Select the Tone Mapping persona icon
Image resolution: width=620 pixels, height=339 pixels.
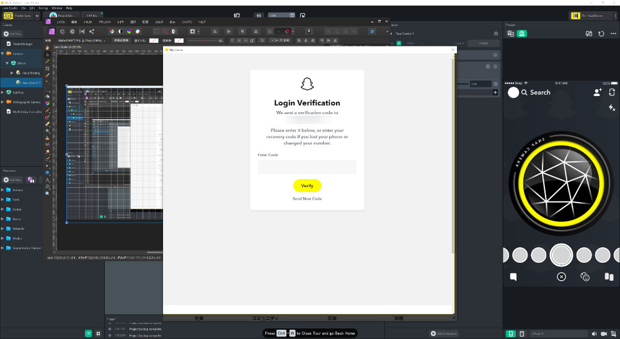82,31
